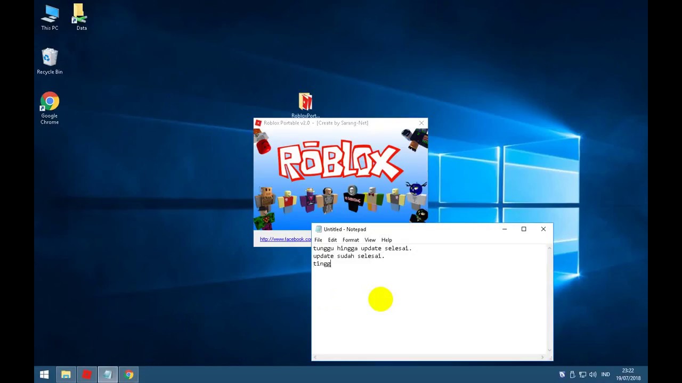Open the volume control in the tray
Viewport: 682px width, 383px height.
pyautogui.click(x=592, y=374)
